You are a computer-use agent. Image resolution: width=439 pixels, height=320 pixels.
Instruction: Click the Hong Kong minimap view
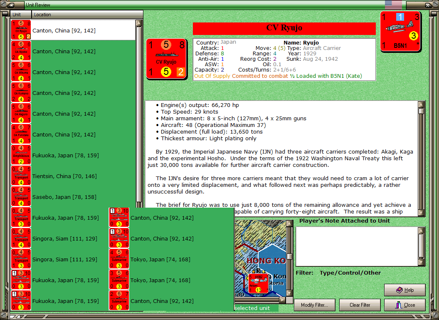[260, 258]
